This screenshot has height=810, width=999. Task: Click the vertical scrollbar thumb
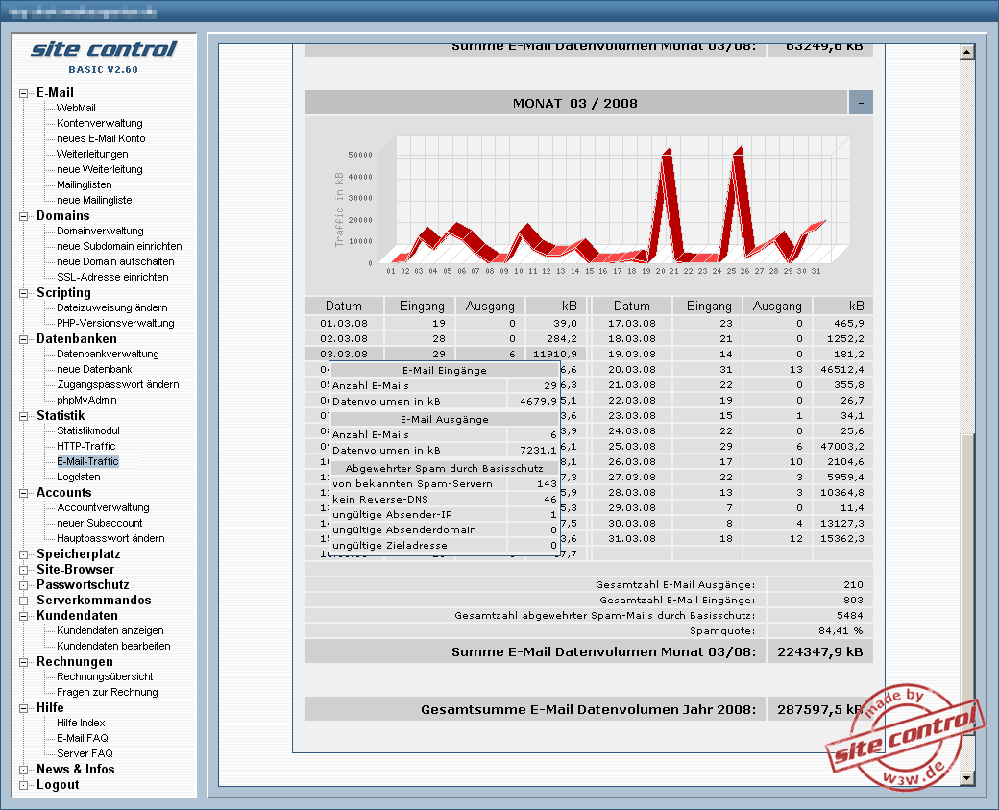tap(967, 583)
